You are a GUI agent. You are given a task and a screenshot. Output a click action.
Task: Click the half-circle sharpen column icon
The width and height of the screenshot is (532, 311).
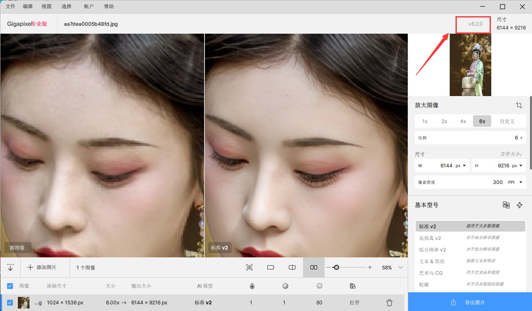(285, 286)
